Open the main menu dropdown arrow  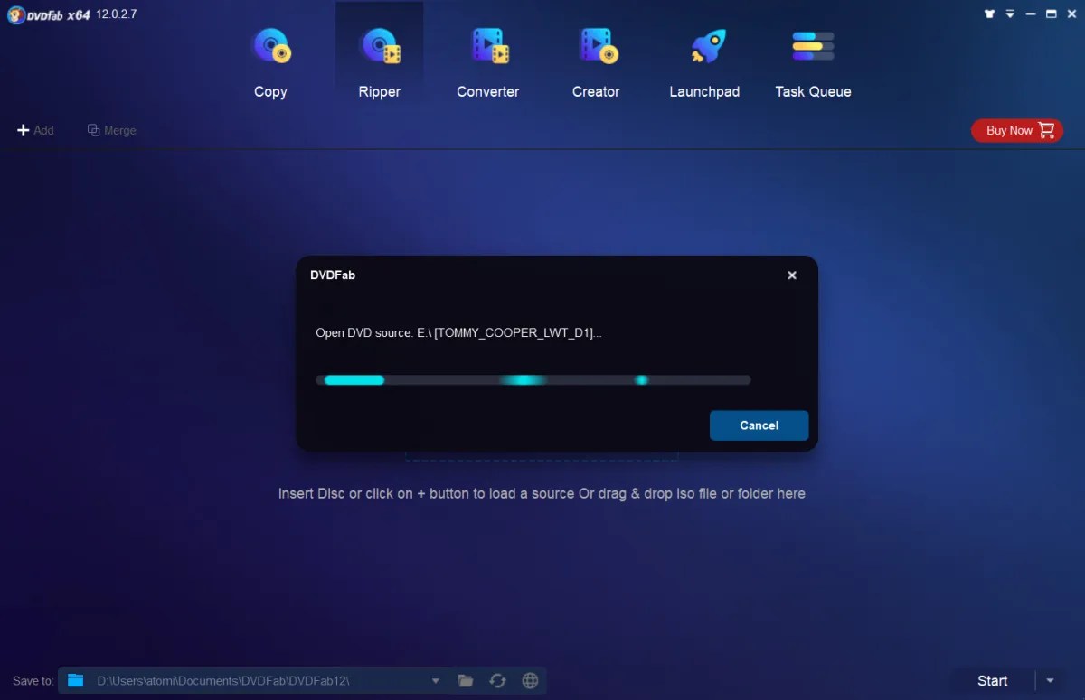(x=1010, y=14)
